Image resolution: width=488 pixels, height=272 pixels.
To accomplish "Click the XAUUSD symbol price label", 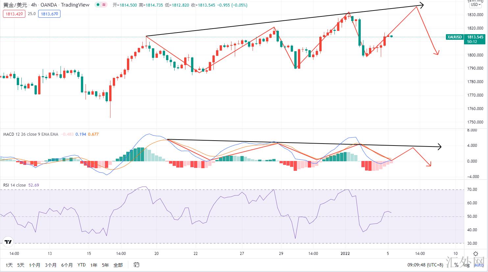I will click(454, 37).
